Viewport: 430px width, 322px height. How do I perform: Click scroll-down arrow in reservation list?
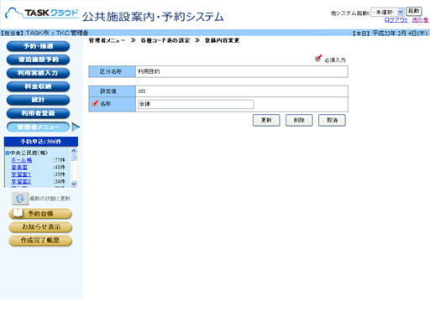pyautogui.click(x=74, y=184)
